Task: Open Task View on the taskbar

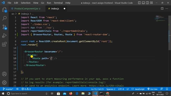Action: pos(52,94)
